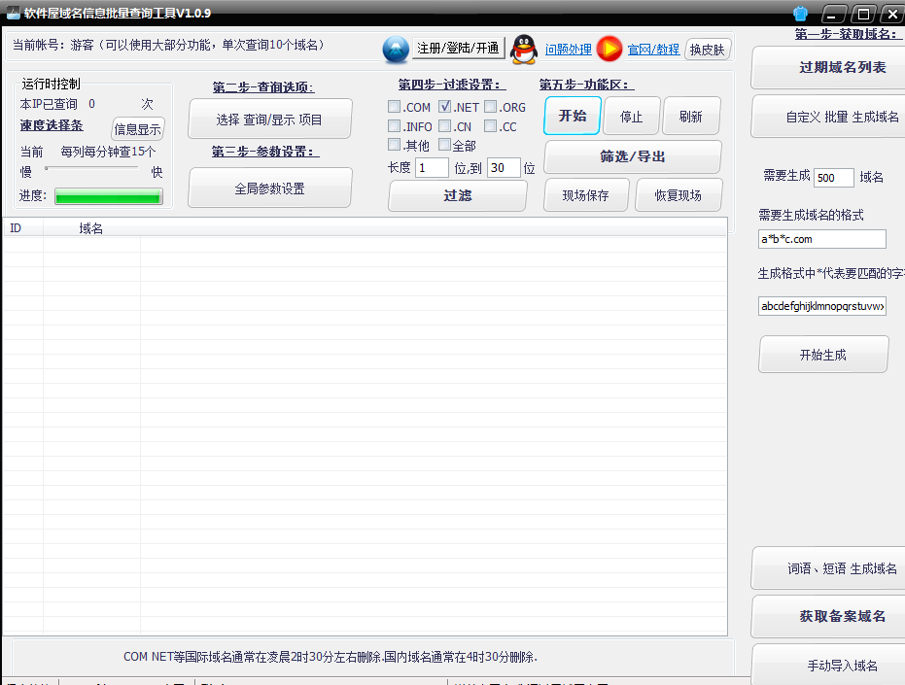Image resolution: width=905 pixels, height=685 pixels.
Task: Maximize the window from the title bar
Action: pos(863,13)
